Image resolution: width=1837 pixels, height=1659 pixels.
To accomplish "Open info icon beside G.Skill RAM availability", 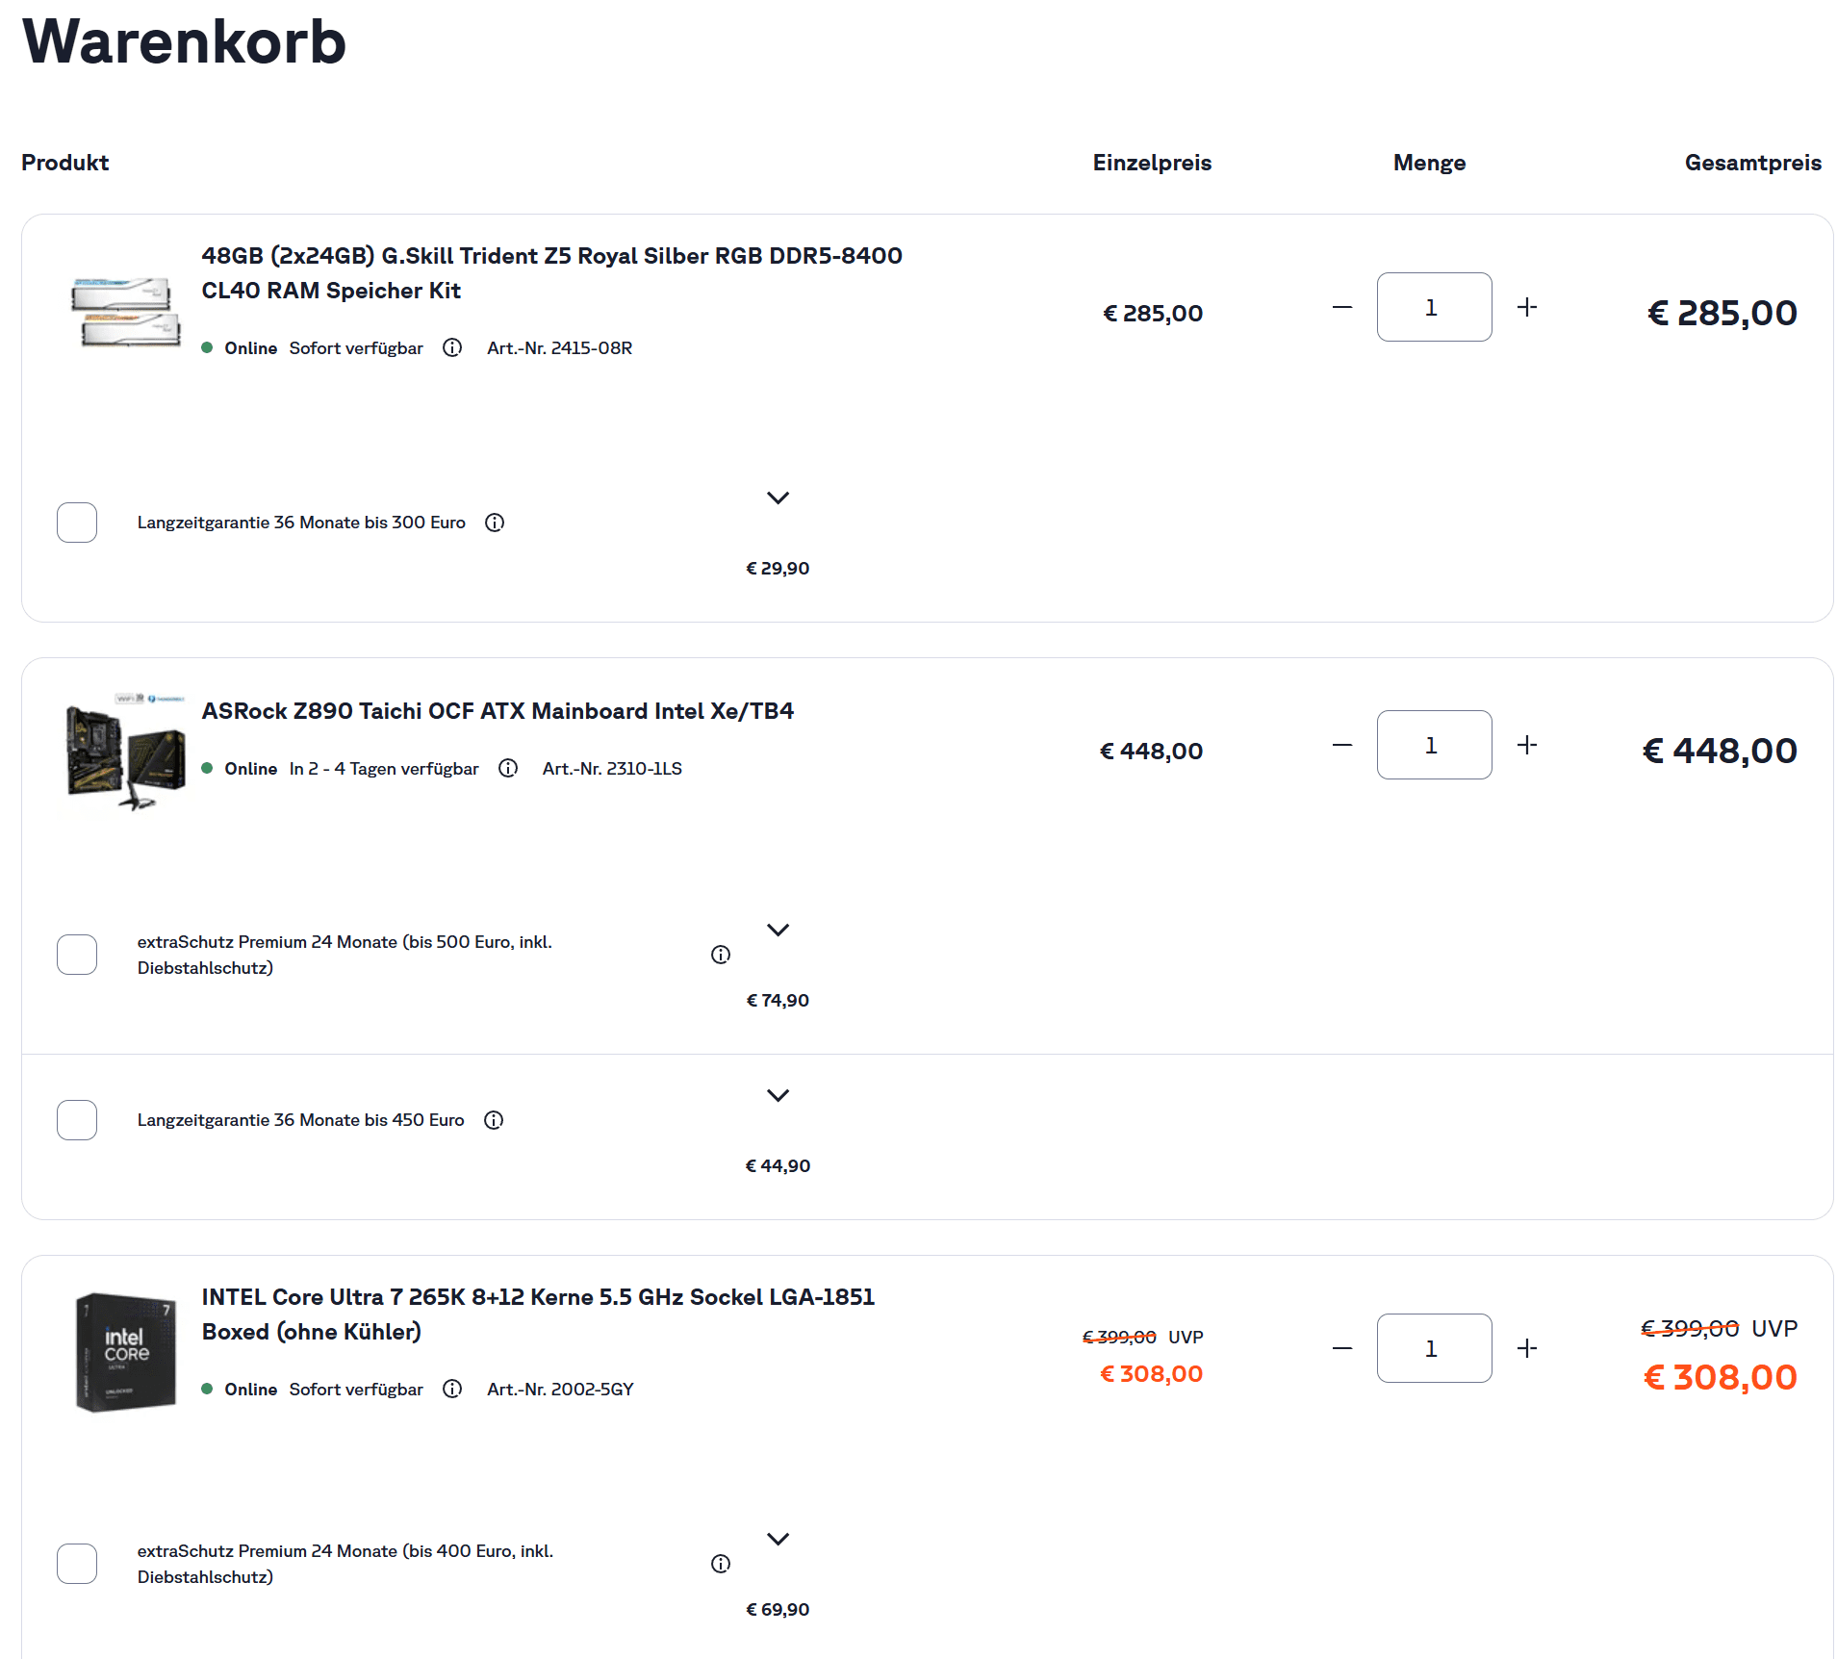I will pyautogui.click(x=452, y=348).
